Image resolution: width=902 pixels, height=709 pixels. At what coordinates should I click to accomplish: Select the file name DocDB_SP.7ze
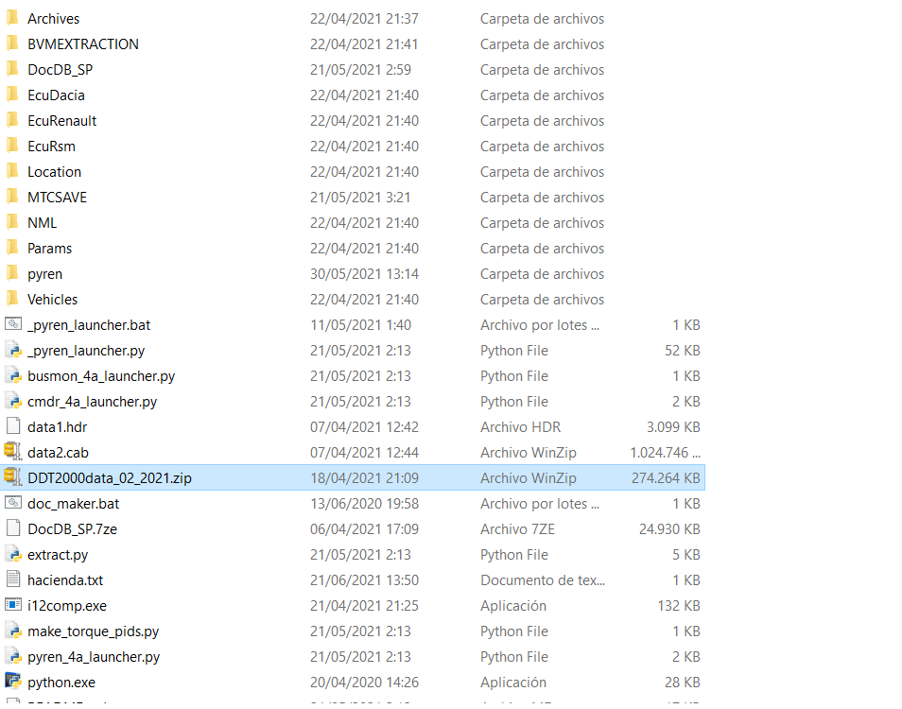[73, 529]
